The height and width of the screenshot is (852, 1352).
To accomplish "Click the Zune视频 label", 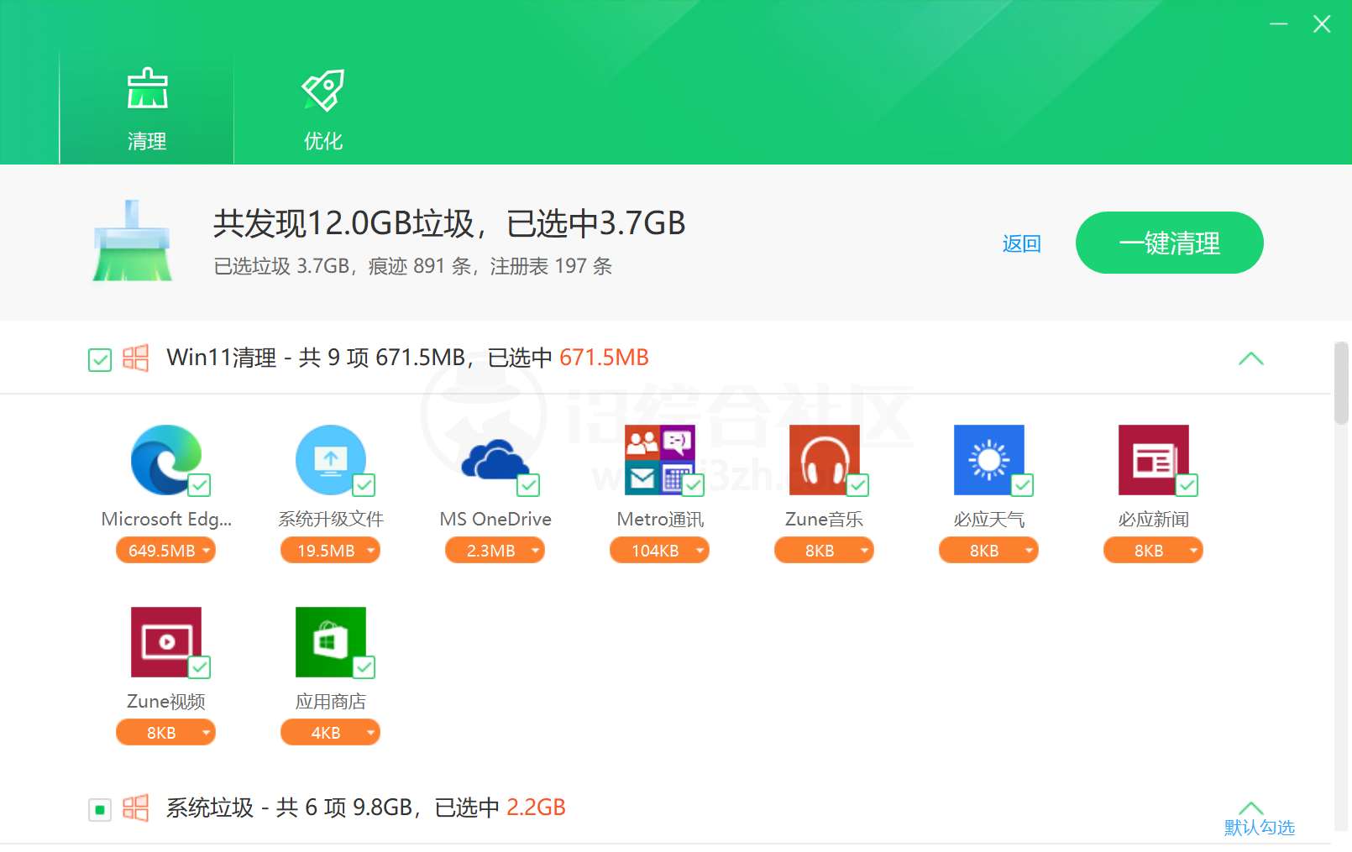I will click(x=166, y=702).
